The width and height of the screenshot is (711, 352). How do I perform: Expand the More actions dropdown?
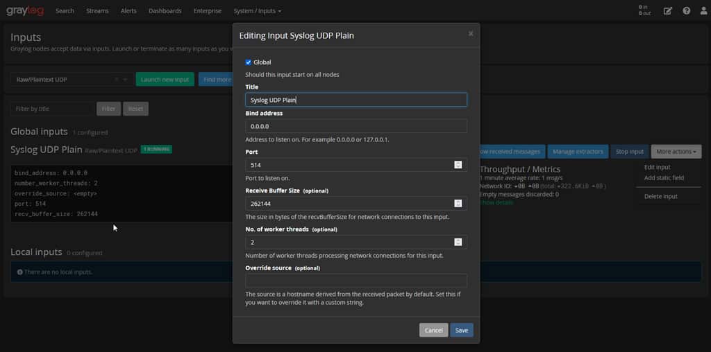(676, 152)
